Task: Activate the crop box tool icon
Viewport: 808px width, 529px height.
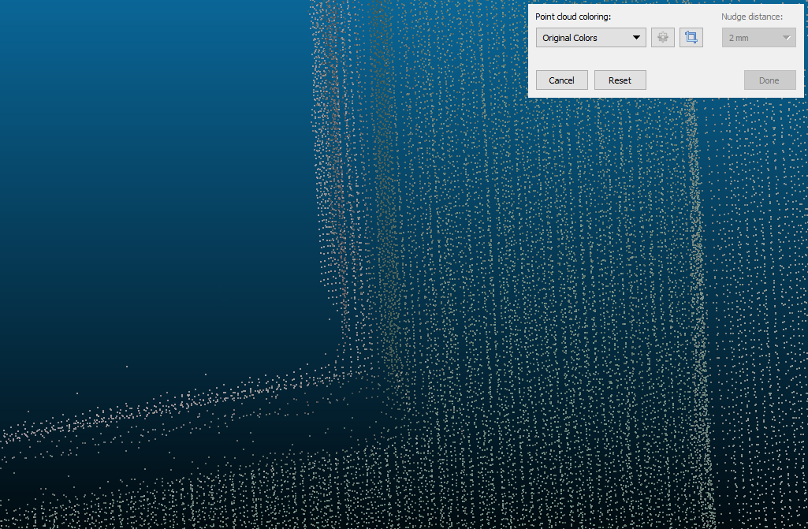Action: click(x=691, y=38)
